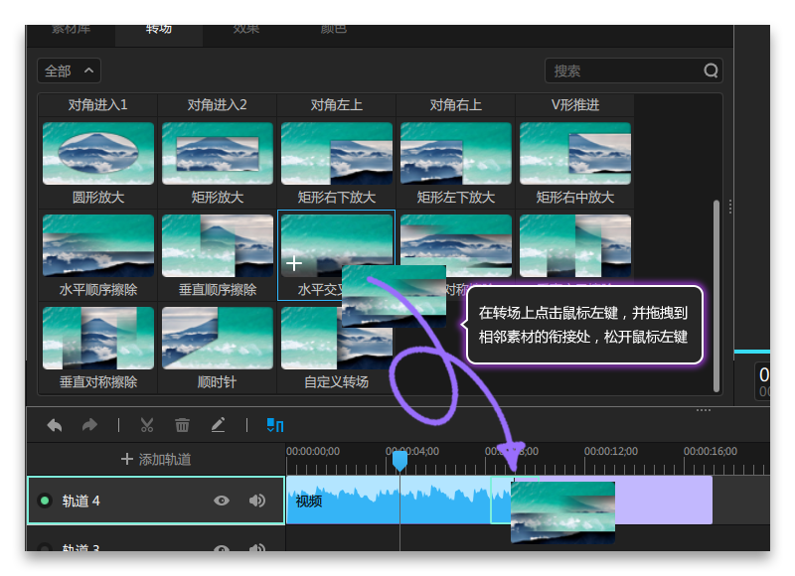Click the magnifier icon in the search bar
The image size is (795, 576).
pyautogui.click(x=711, y=71)
